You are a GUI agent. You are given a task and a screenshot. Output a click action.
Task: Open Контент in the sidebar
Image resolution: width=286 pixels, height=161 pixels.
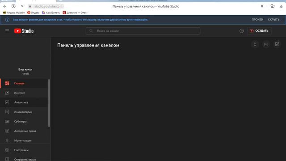[x=24, y=93]
